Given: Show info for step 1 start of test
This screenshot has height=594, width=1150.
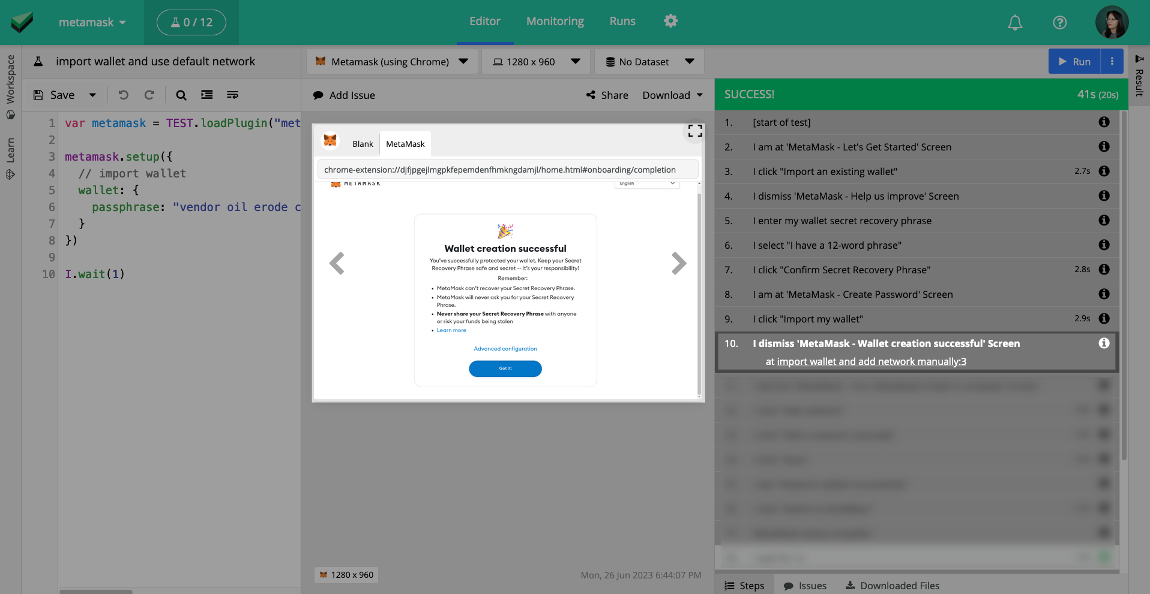Looking at the screenshot, I should pos(1104,122).
